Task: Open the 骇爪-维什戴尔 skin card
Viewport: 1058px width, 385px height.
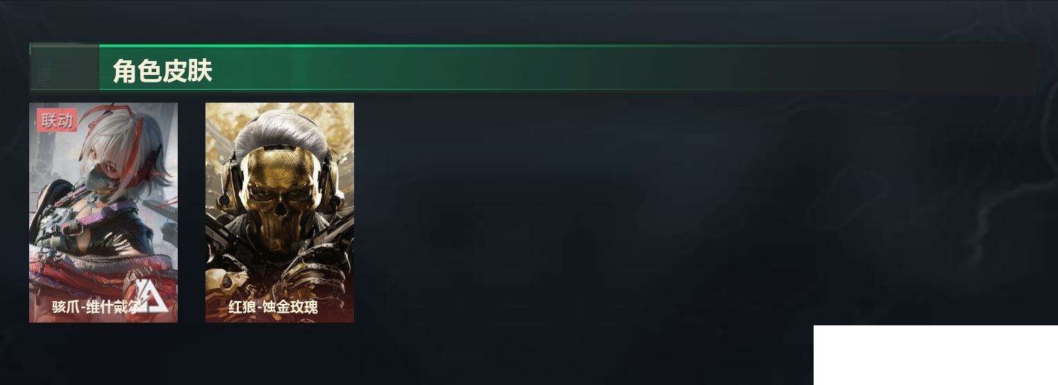Action: point(103,212)
